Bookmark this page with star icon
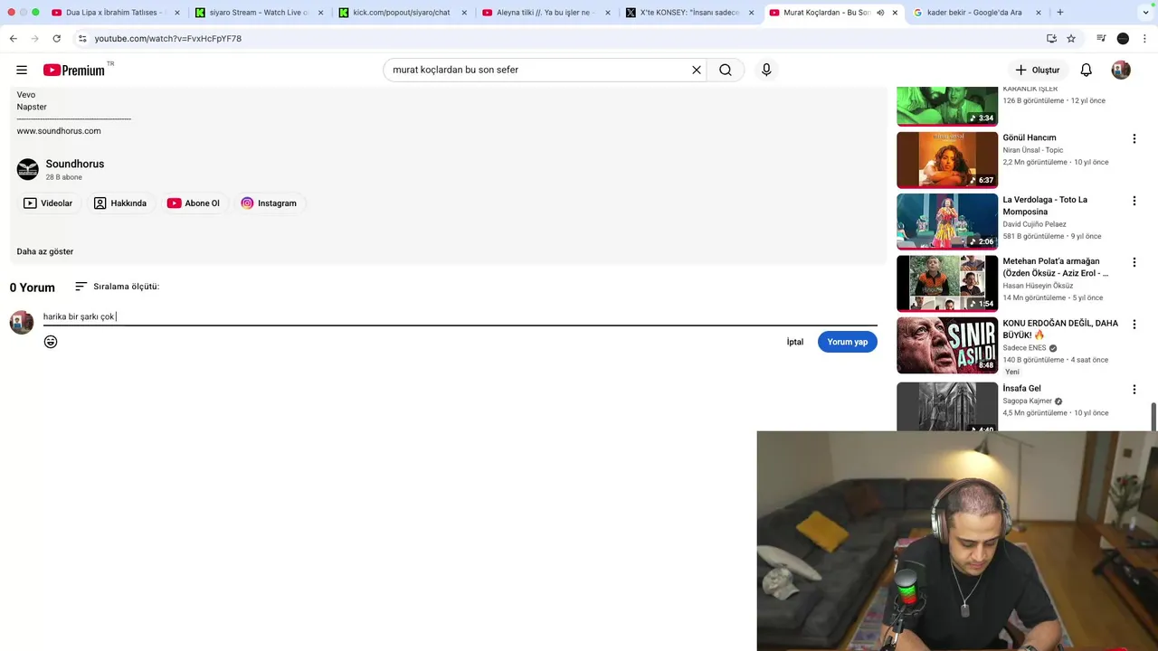 click(1071, 39)
